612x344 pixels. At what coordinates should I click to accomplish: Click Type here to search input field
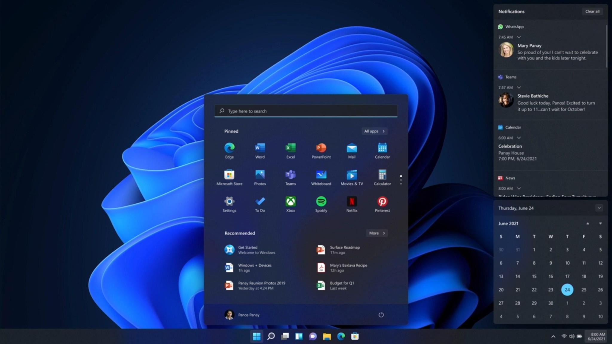point(306,110)
